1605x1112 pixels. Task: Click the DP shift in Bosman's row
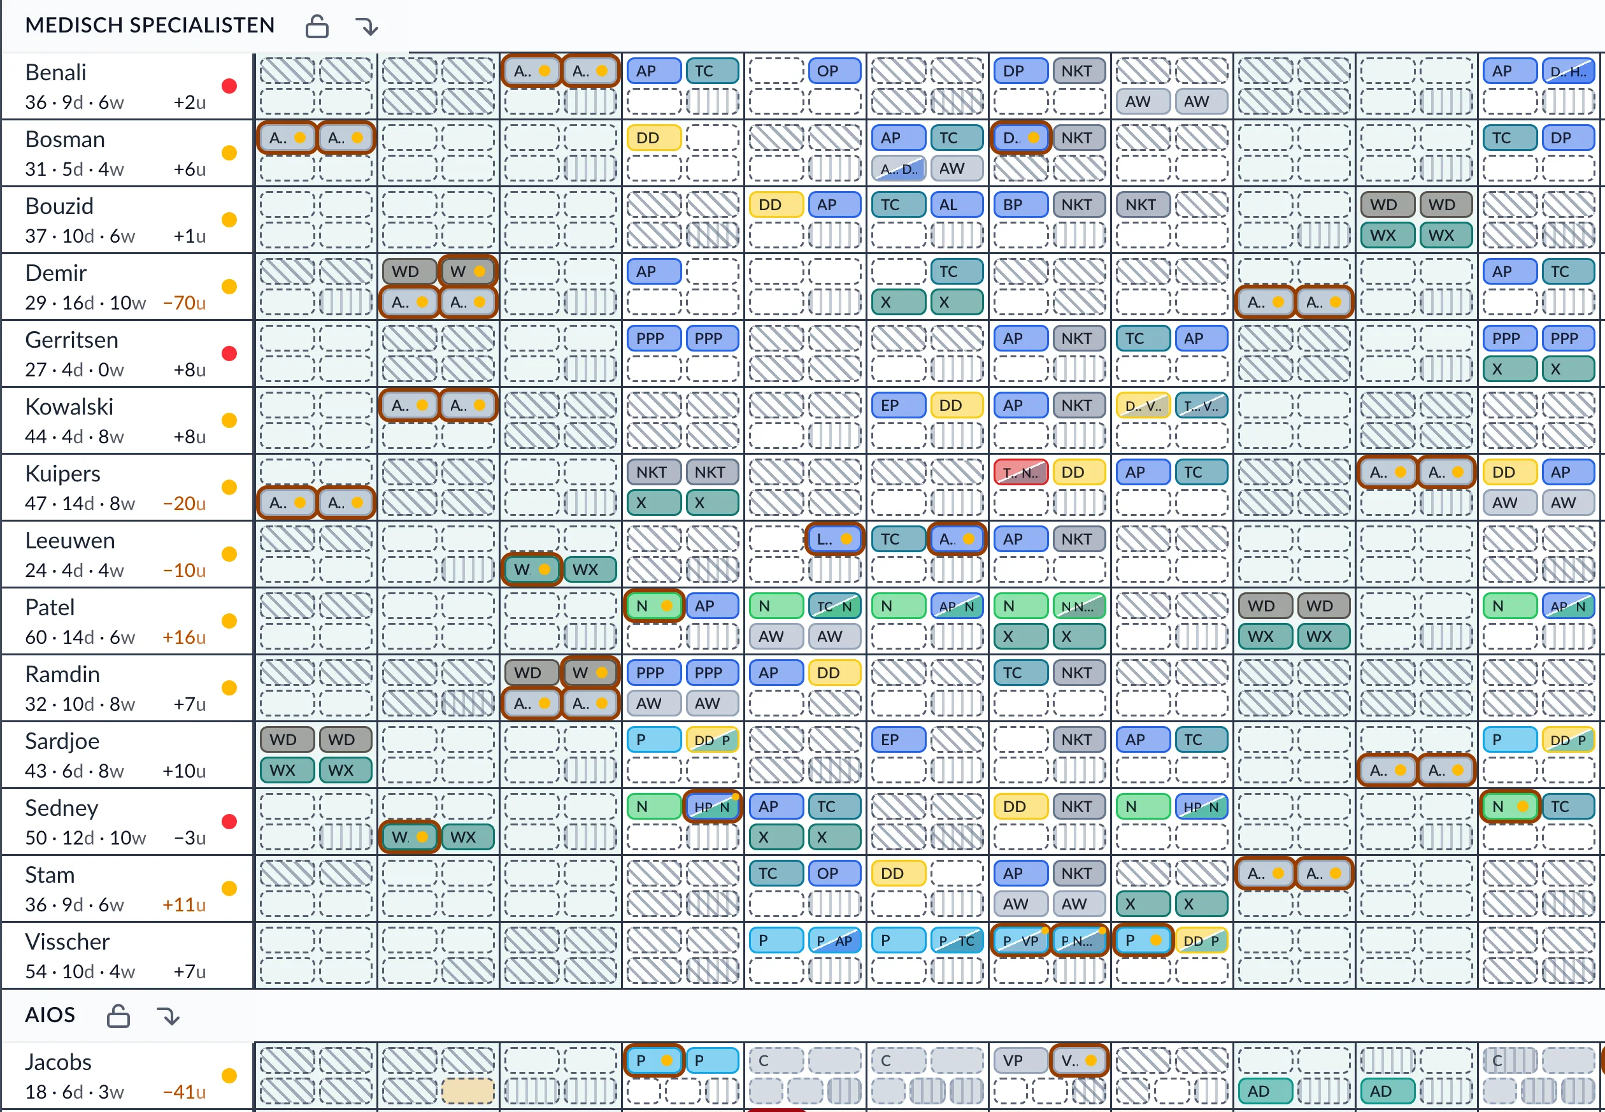coord(1568,138)
